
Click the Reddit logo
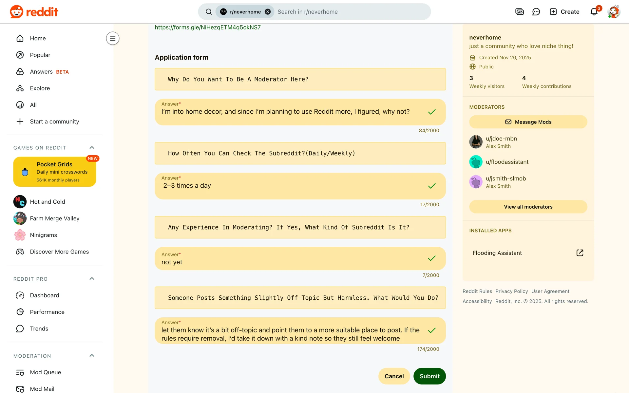coord(34,12)
